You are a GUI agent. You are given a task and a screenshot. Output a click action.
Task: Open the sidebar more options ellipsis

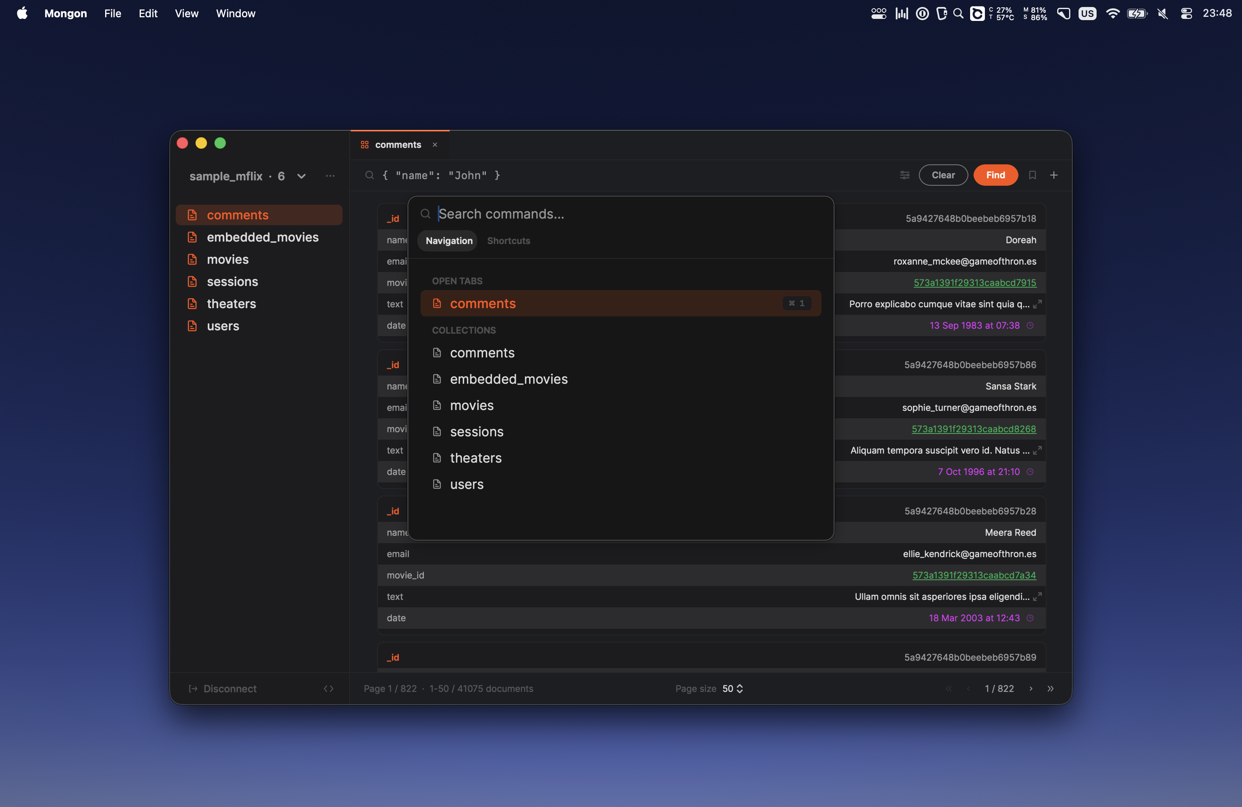tap(330, 176)
